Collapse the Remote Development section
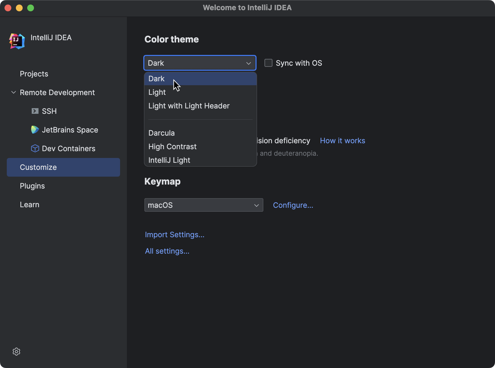This screenshot has width=495, height=368. pos(13,92)
